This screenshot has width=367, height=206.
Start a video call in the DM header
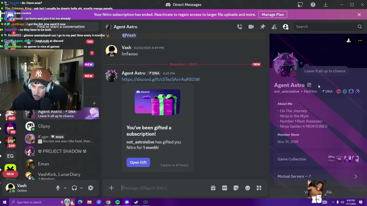(251, 27)
